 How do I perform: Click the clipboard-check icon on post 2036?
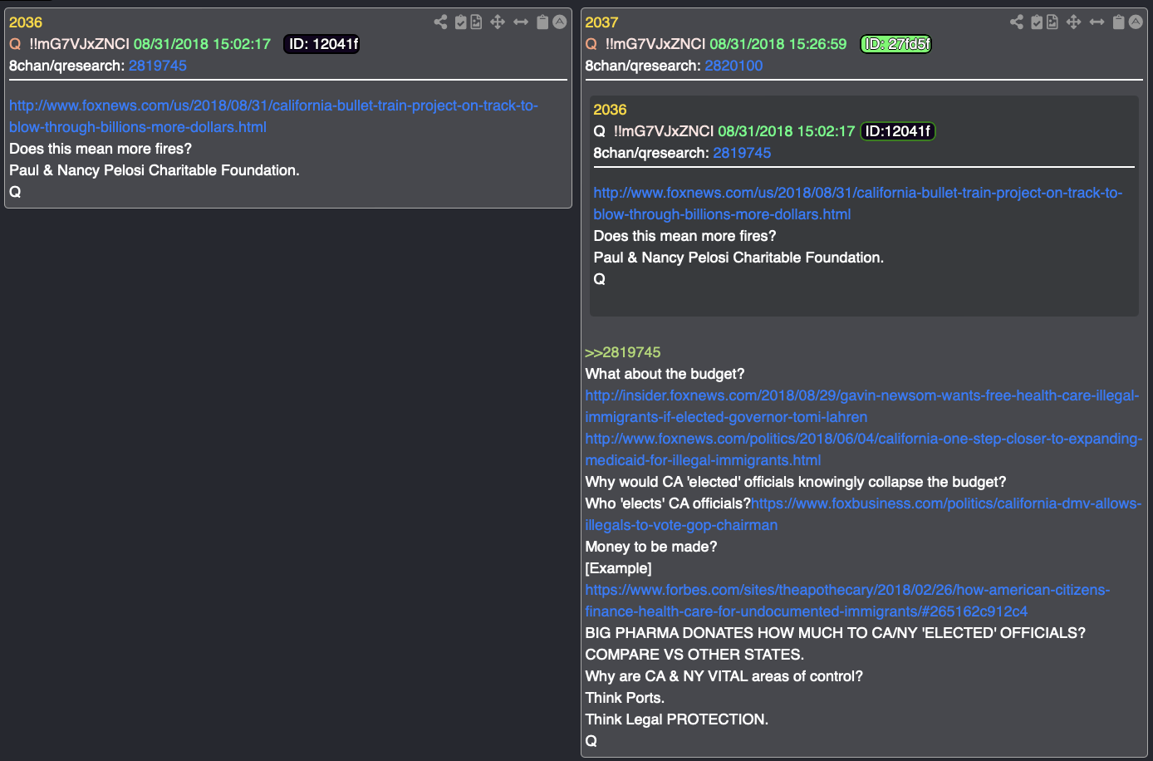(460, 22)
